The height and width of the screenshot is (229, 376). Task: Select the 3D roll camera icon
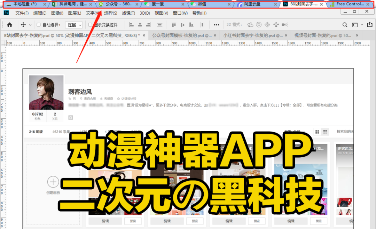[x=259, y=25]
